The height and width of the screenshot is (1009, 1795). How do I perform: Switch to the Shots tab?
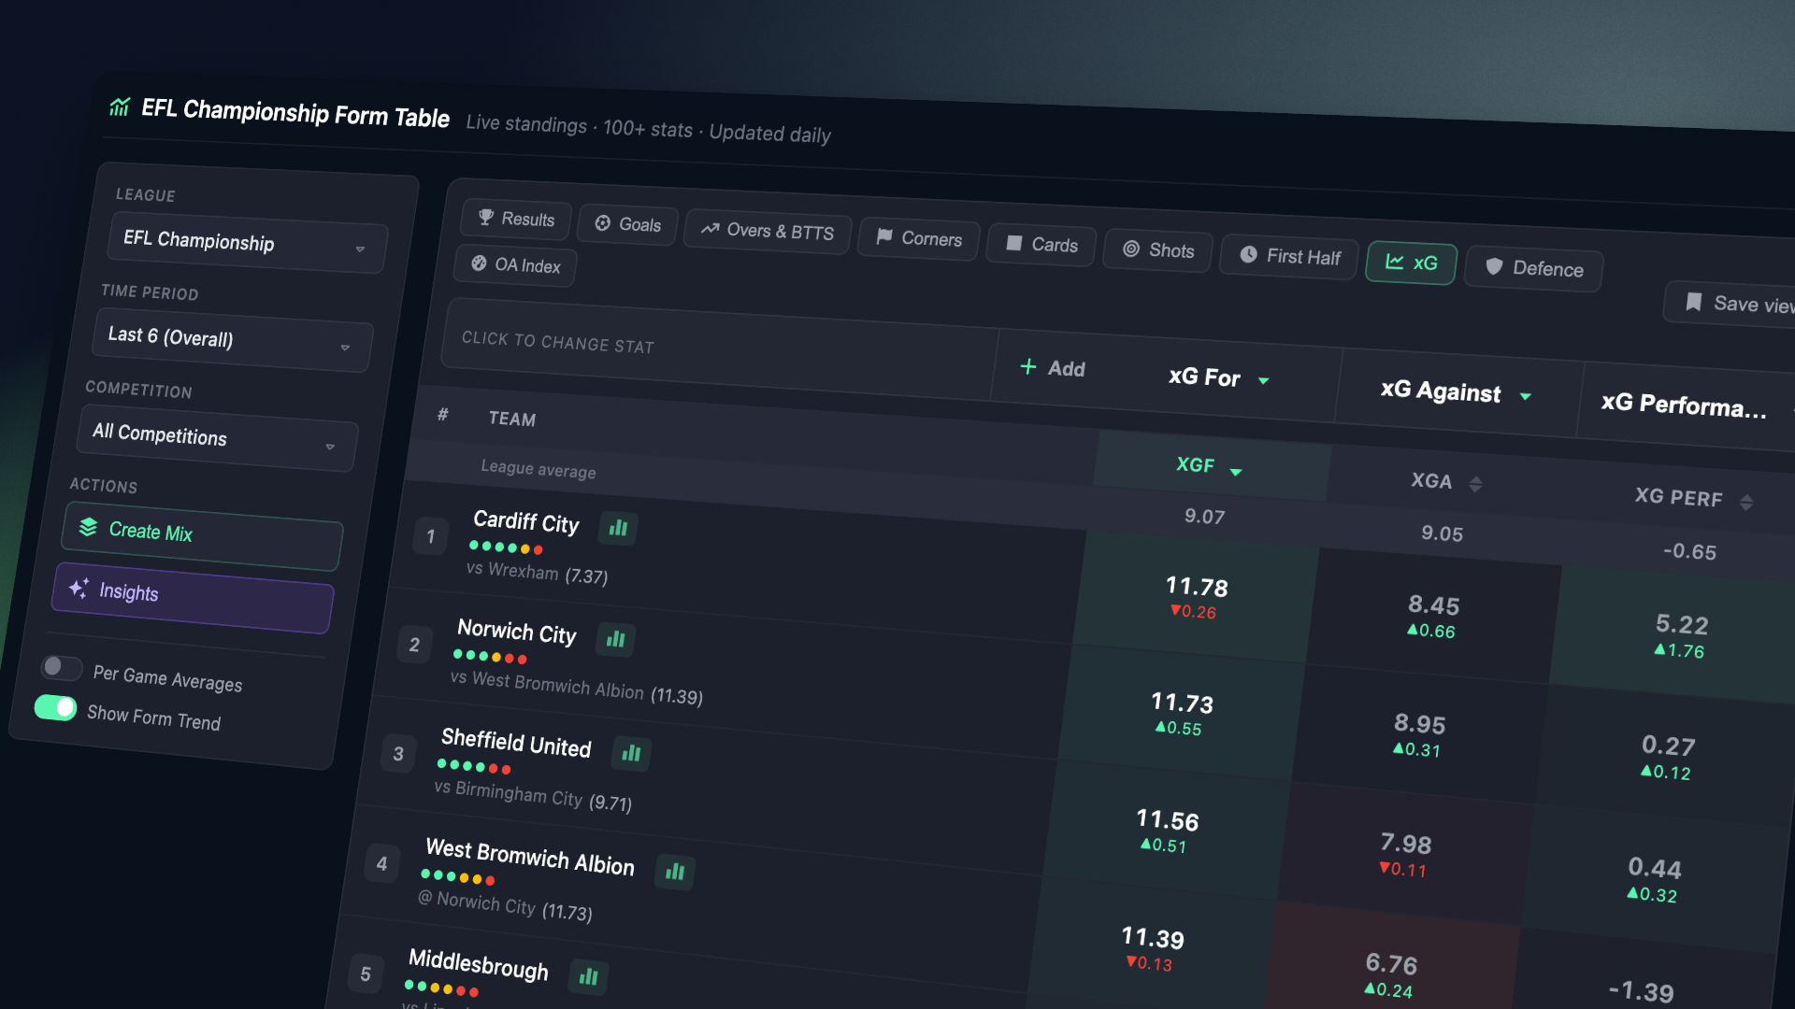pos(1158,250)
